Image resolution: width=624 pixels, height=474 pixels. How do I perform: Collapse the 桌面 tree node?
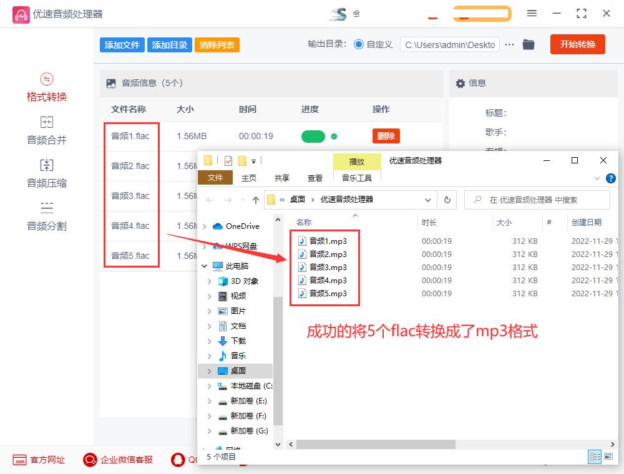click(210, 370)
